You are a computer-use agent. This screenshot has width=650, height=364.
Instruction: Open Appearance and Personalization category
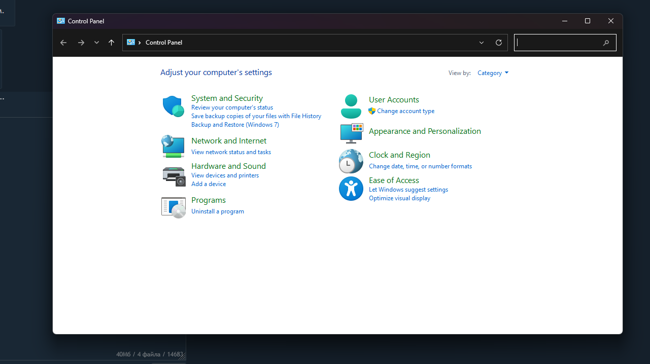(425, 131)
